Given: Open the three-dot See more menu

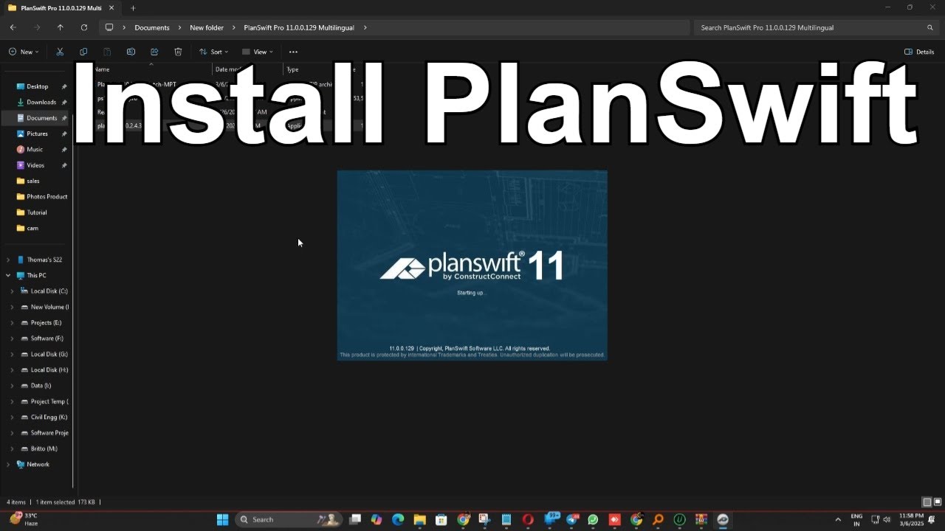Looking at the screenshot, I should (293, 52).
